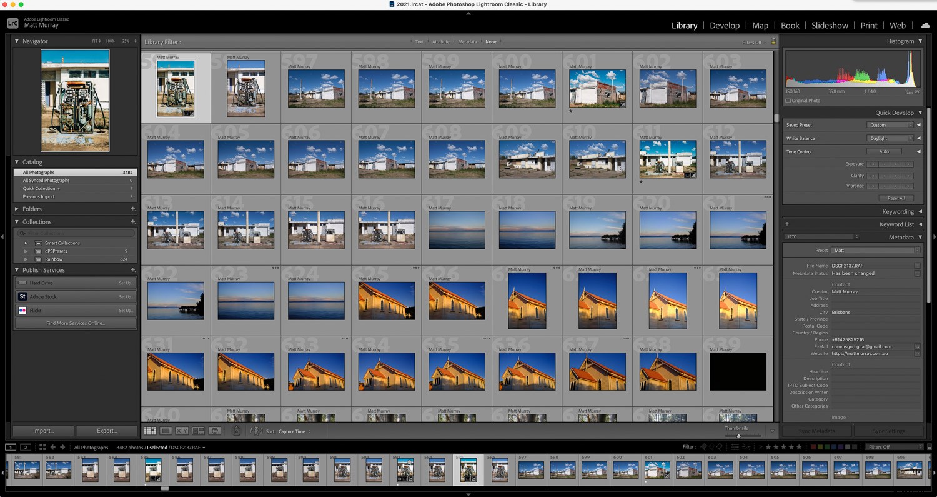The image size is (937, 497).
Task: Select the red color label filter swatch
Action: pyautogui.click(x=813, y=447)
